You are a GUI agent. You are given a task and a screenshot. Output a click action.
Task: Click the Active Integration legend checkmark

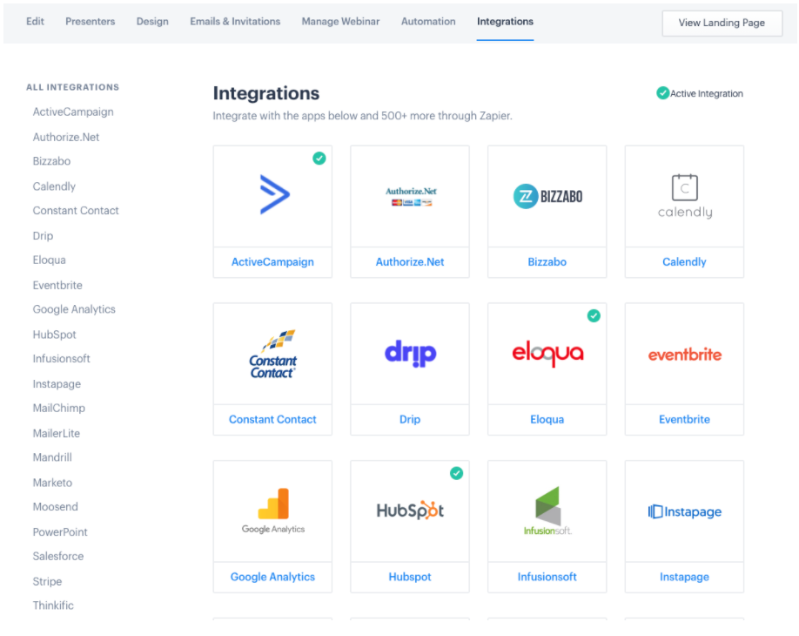[x=662, y=93]
